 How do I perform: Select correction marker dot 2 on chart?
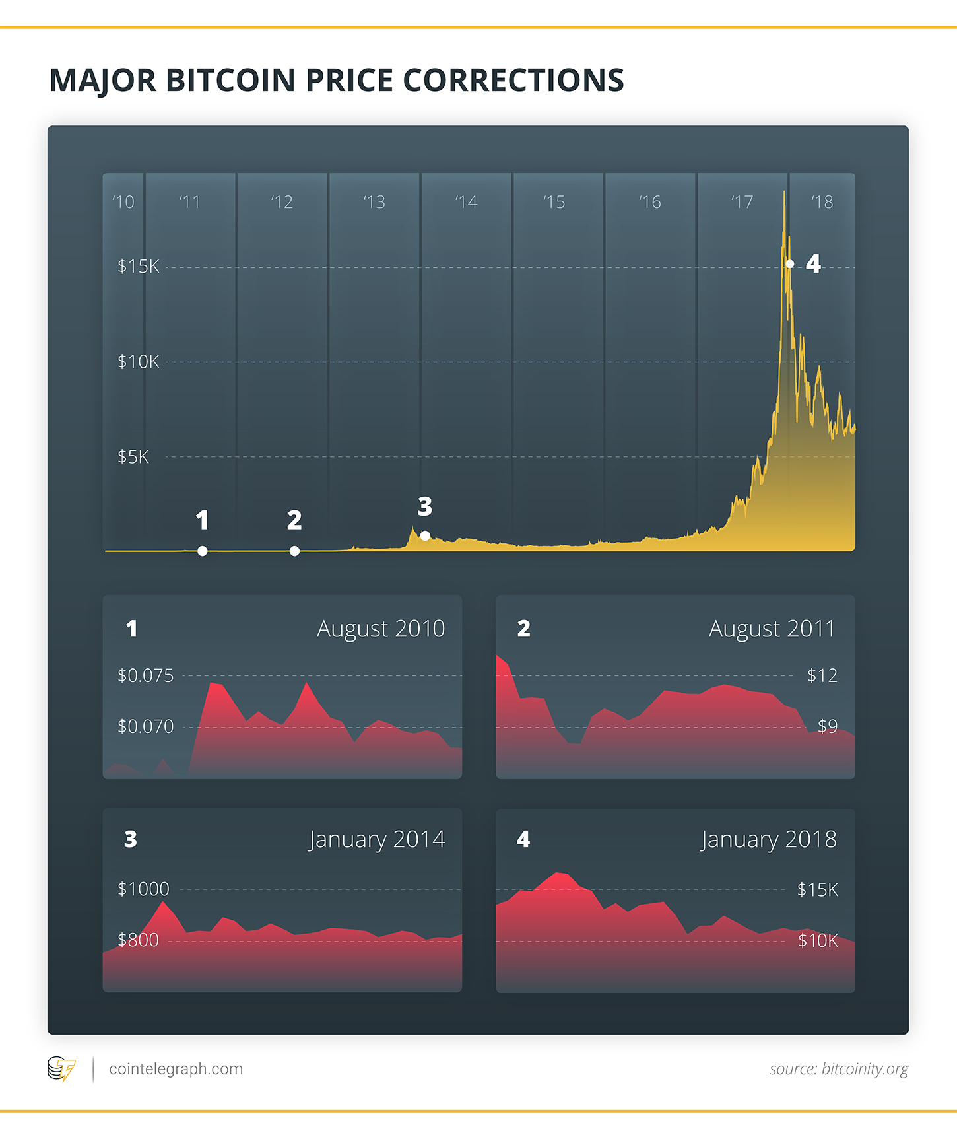294,551
